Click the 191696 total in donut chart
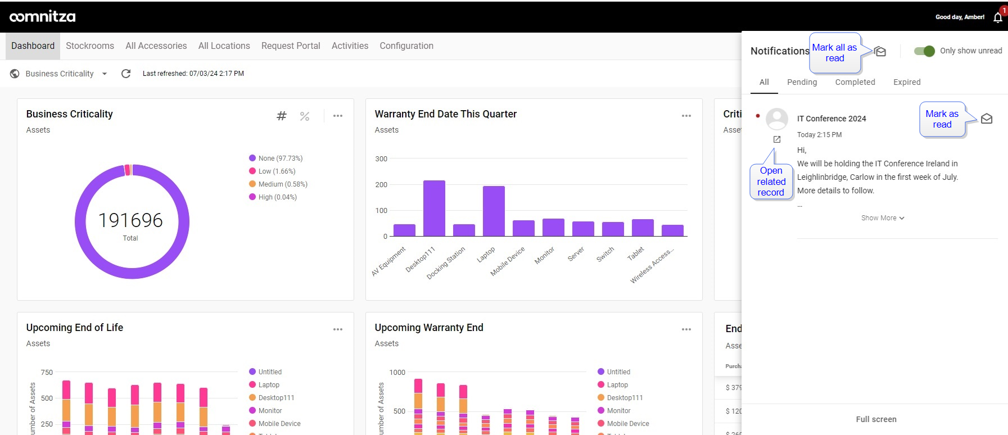Viewport: 1008px width, 435px height. point(130,220)
